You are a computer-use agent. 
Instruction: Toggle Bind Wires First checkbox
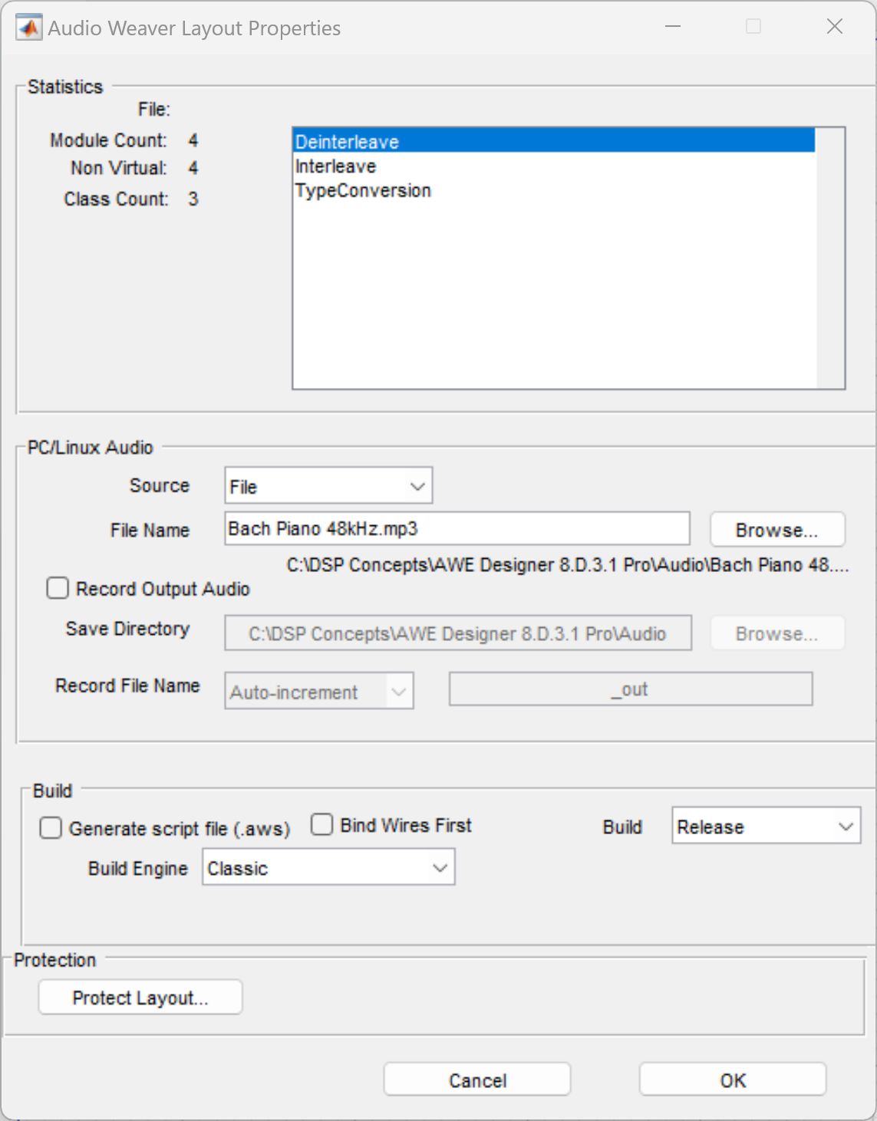click(321, 825)
